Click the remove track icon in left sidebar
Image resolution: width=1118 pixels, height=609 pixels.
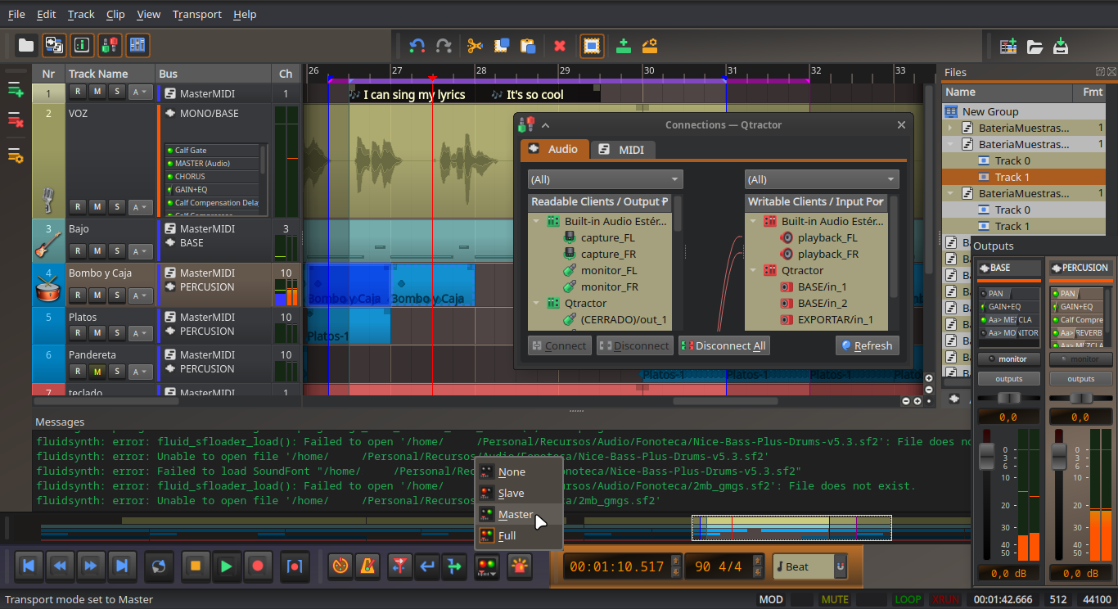pyautogui.click(x=16, y=121)
